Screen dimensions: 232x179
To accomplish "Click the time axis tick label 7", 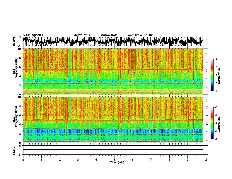I will [151, 159].
